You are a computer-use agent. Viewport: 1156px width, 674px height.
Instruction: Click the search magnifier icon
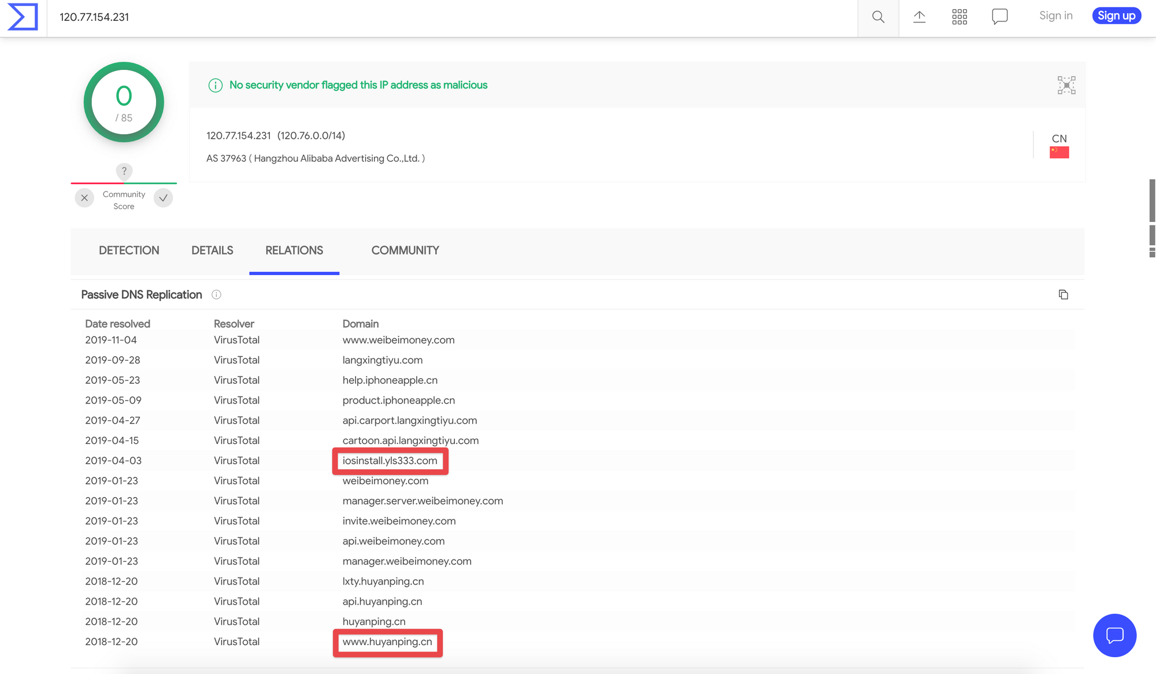[x=878, y=17]
